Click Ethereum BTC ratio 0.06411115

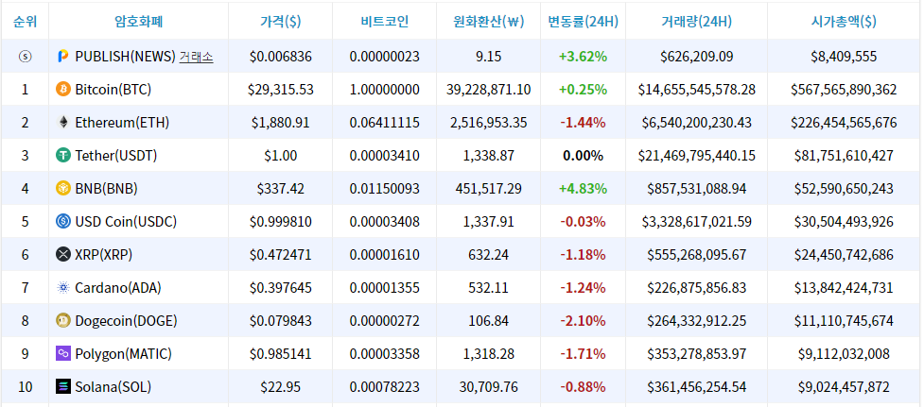384,123
